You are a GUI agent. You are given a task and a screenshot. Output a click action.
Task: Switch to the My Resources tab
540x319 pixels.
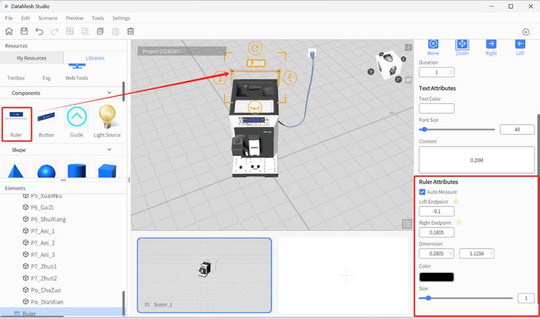[32, 58]
